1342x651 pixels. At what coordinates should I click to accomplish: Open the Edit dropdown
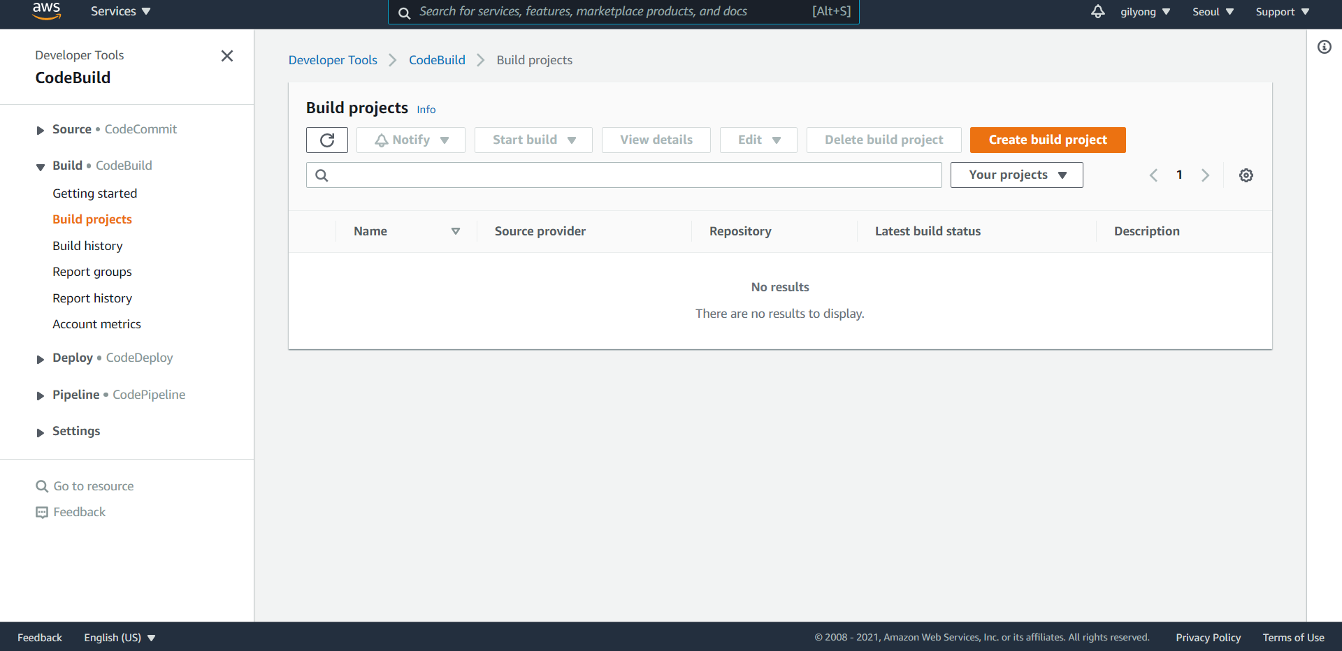click(x=758, y=140)
